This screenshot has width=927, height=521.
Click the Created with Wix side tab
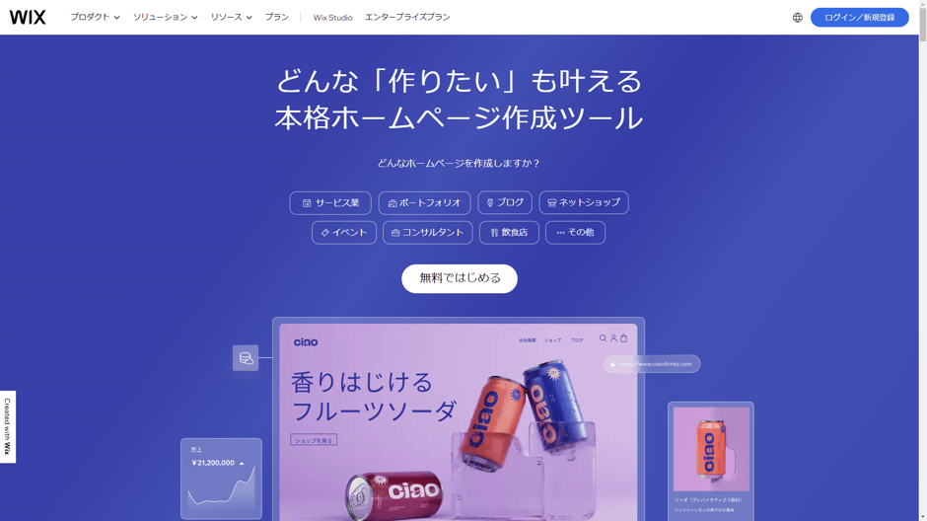click(x=8, y=427)
